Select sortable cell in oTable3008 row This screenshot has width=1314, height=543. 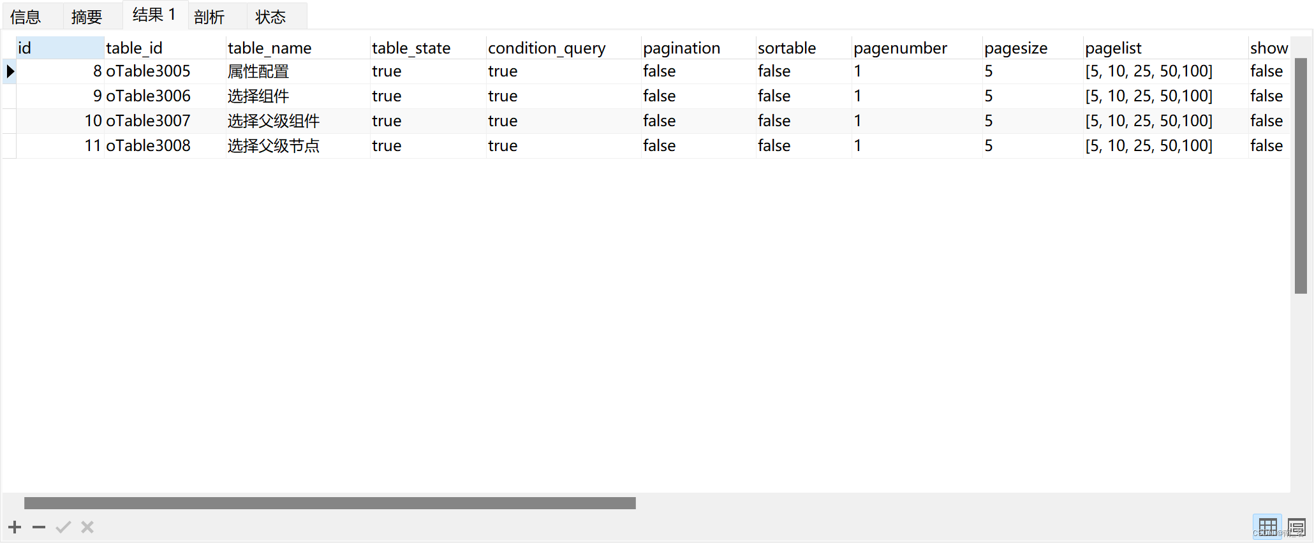tap(804, 145)
